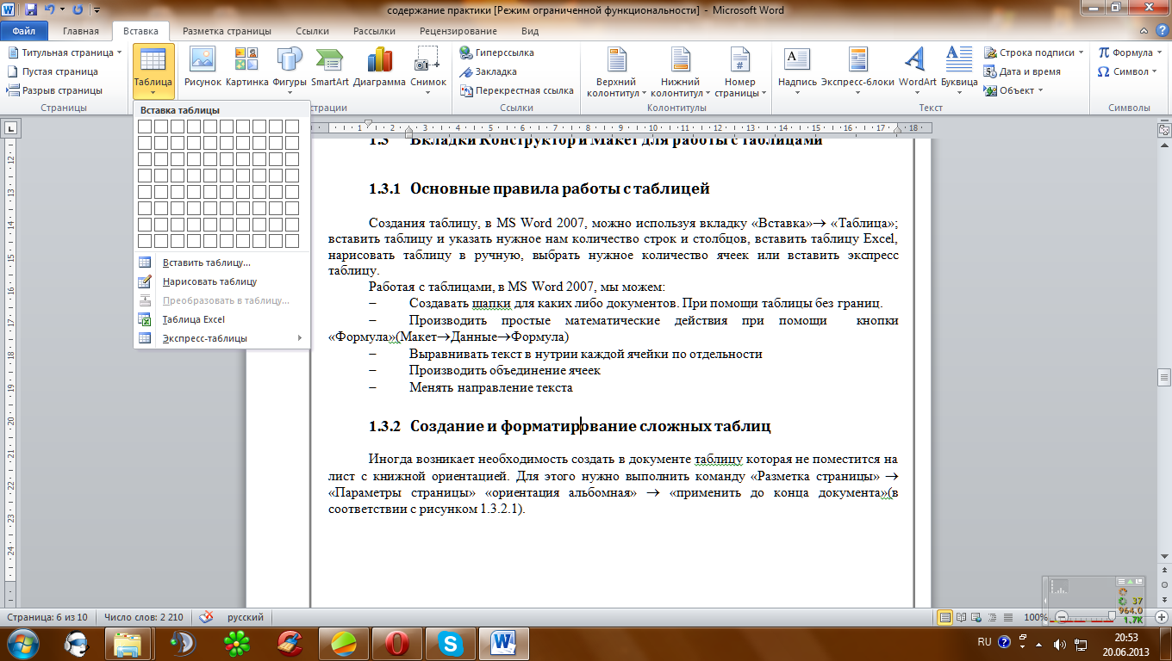Open the Формула equation menu
This screenshot has width=1172, height=661.
pyautogui.click(x=1129, y=53)
